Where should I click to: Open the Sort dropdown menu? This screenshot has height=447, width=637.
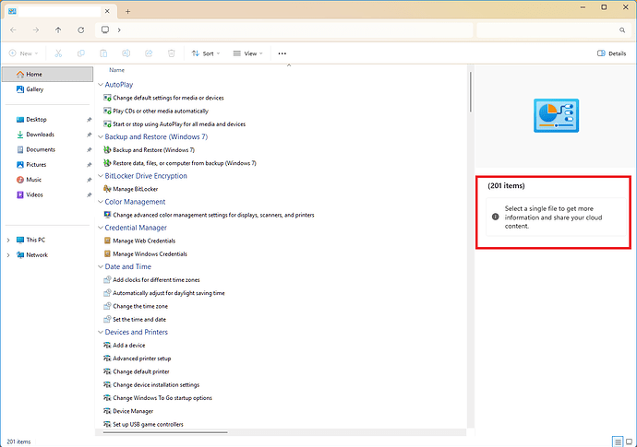[x=203, y=53]
